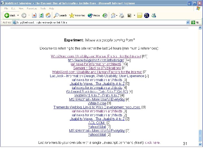Viewport: 203px width, 152px height.
Task: Follow the 'click here' referrers link
Action: pyautogui.click(x=153, y=142)
